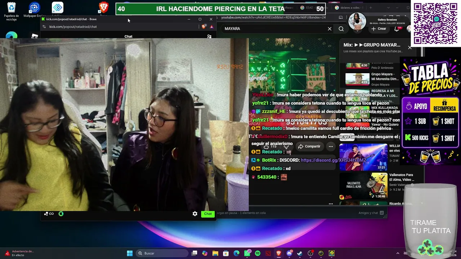The image size is (461, 259).
Task: Open Kick chat settings gear
Action: [x=195, y=214]
